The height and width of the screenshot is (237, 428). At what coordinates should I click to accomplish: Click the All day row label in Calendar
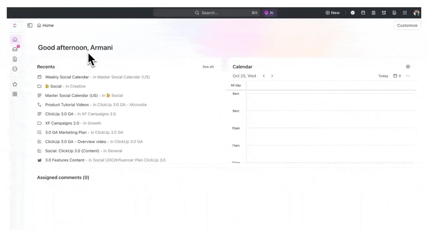[x=236, y=85]
